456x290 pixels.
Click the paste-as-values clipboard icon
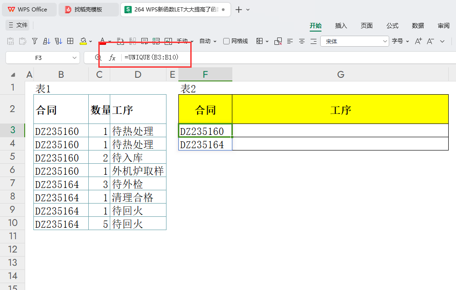tap(11, 41)
